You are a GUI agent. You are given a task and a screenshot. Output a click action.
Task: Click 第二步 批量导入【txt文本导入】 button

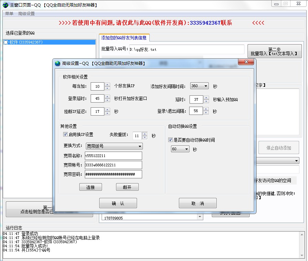(274, 51)
